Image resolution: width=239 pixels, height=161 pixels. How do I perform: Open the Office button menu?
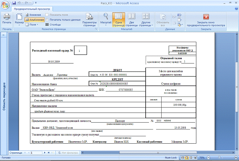pyautogui.click(x=5, y=5)
